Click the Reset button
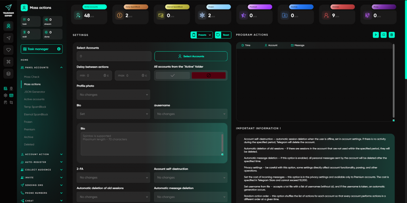This screenshot has width=407, height=203. pyautogui.click(x=223, y=35)
